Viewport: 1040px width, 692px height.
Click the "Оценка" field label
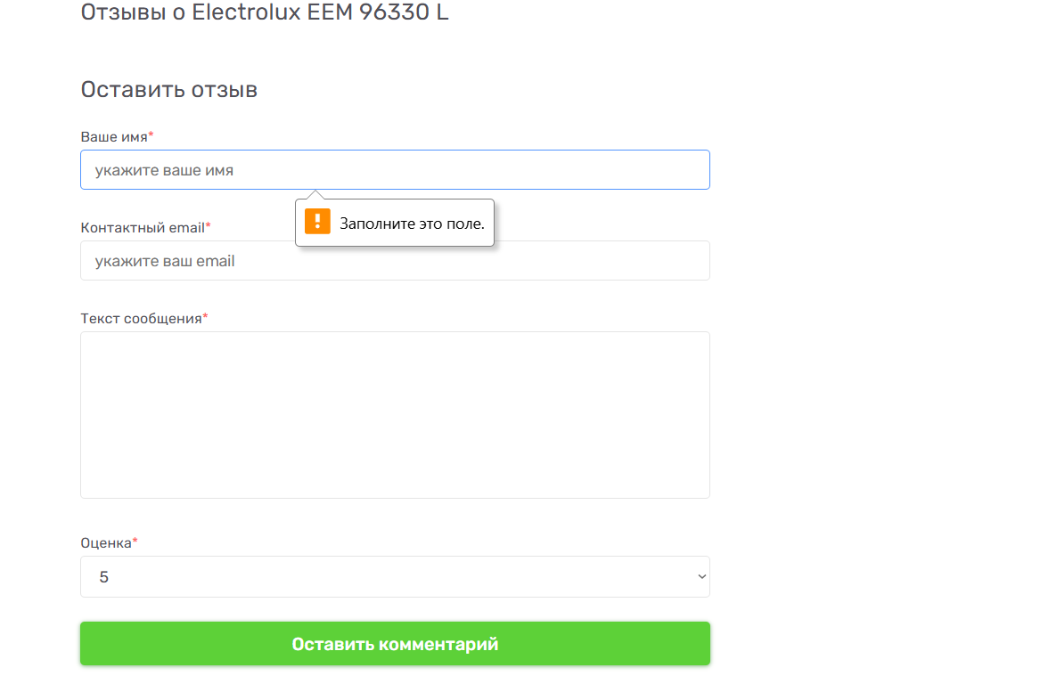pos(105,543)
